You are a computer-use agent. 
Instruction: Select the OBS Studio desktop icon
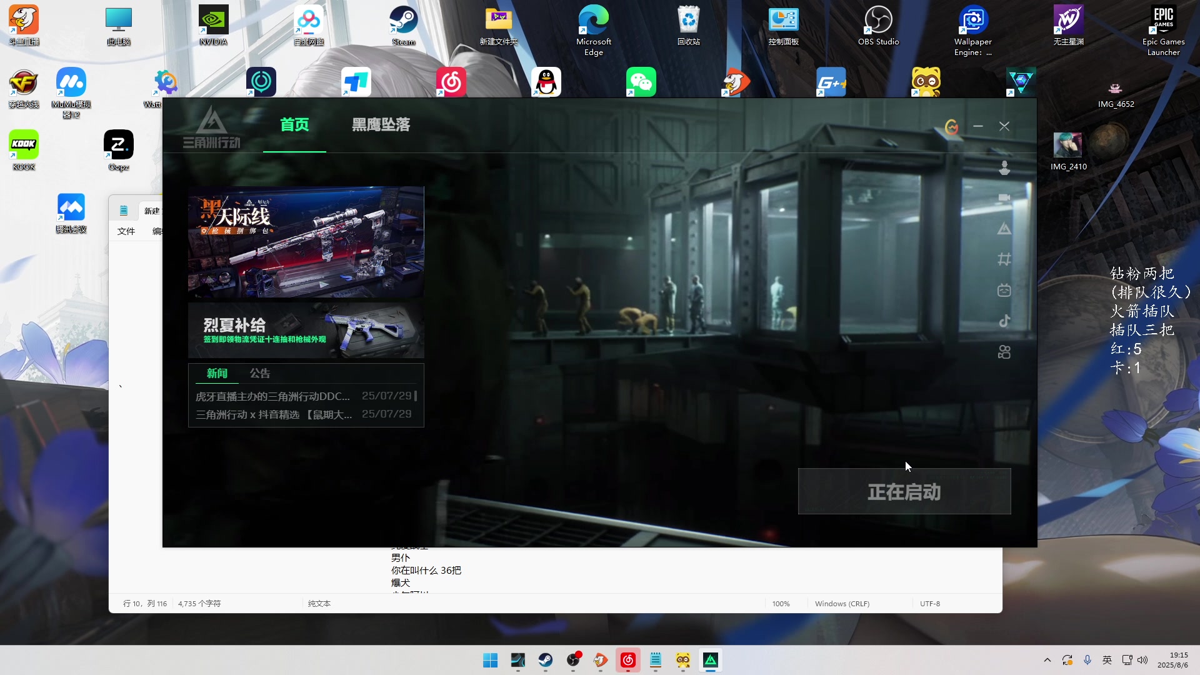coord(878,26)
